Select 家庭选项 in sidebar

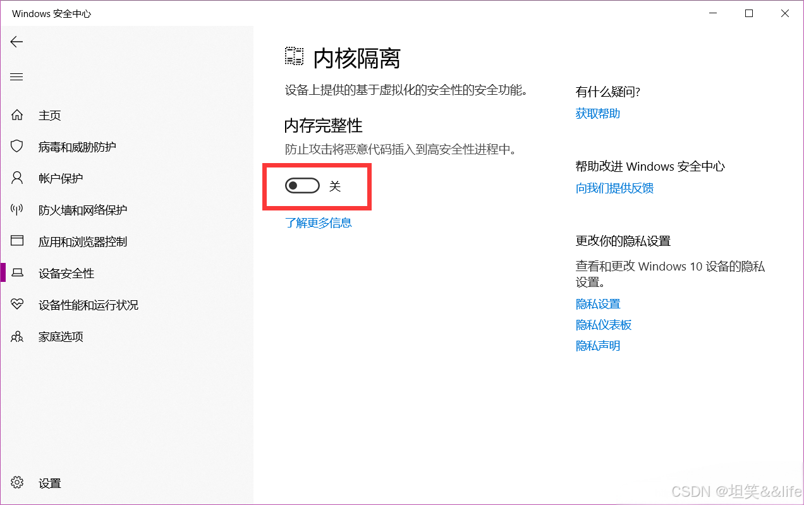pos(126,336)
